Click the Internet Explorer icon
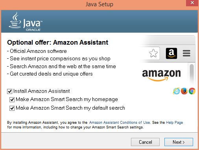 pos(176,91)
